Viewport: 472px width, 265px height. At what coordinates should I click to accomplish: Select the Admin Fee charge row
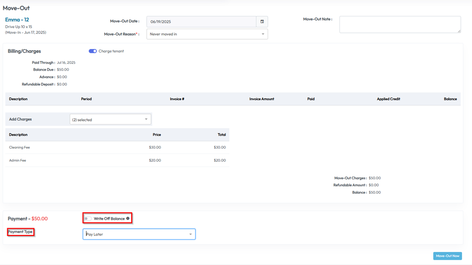(x=17, y=160)
